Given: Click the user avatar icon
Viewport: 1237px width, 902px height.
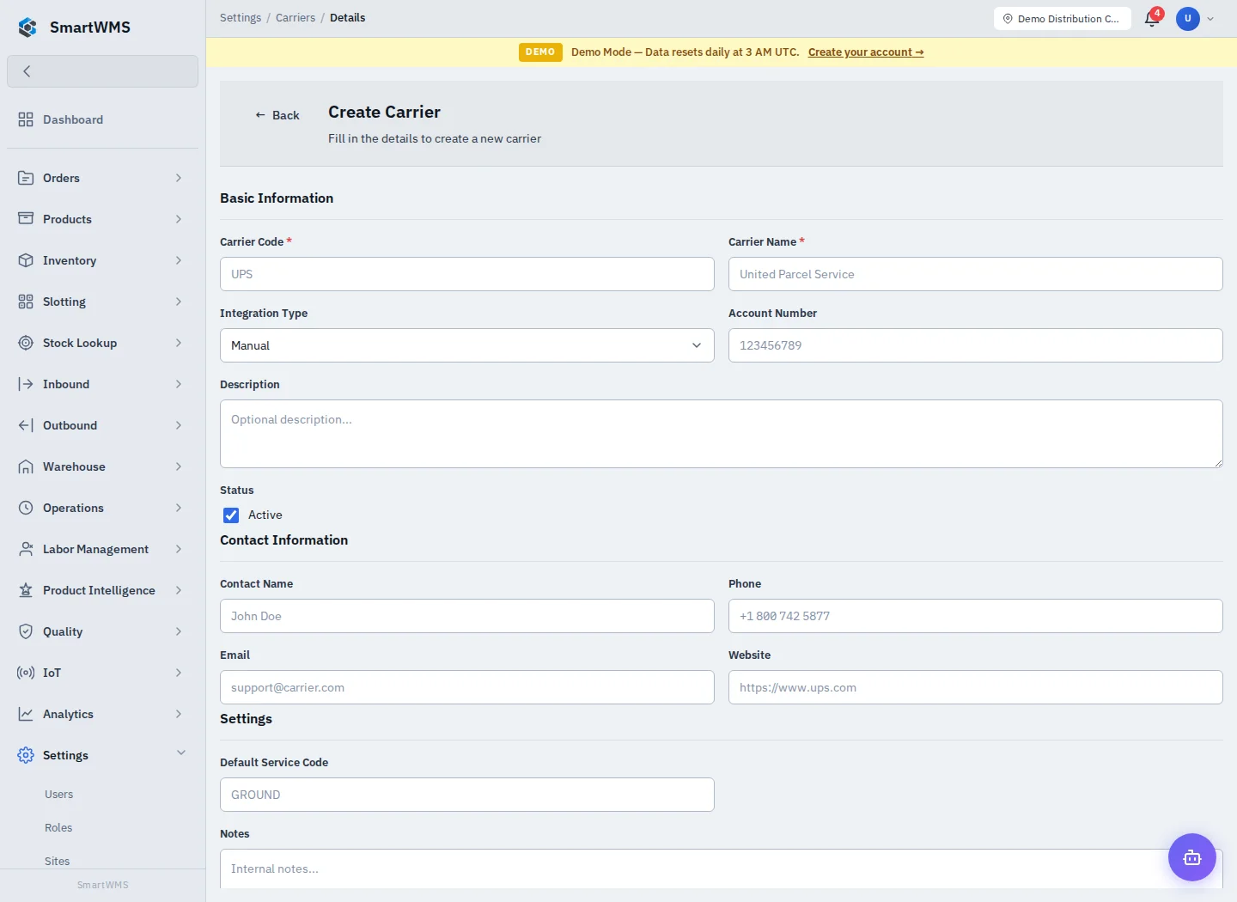Looking at the screenshot, I should click(x=1188, y=18).
